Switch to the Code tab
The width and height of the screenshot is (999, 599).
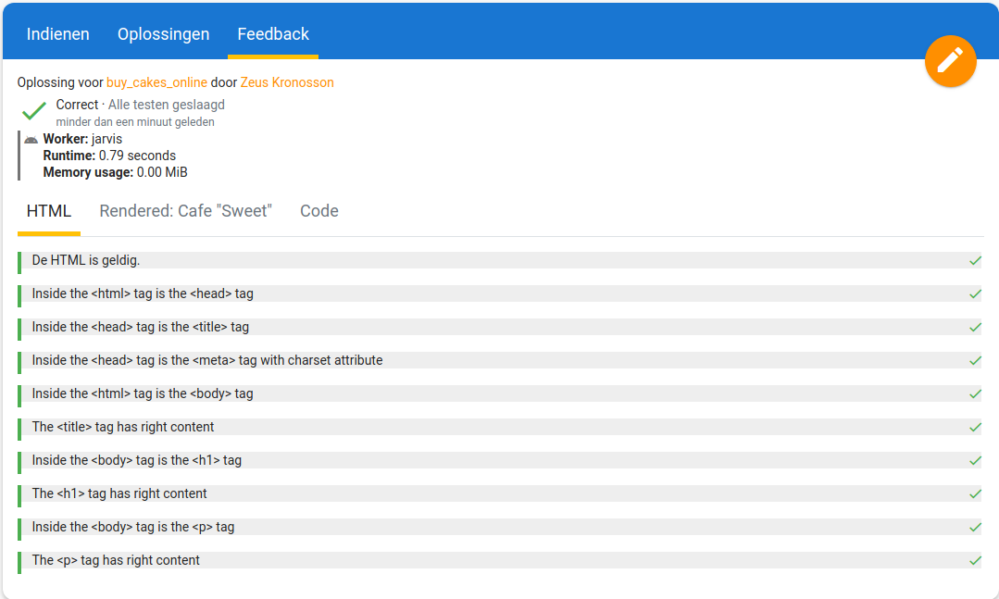[x=318, y=211]
